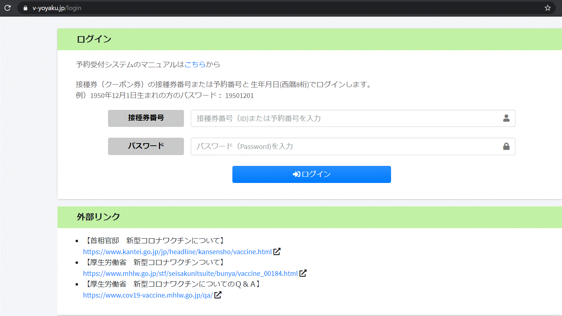
Task: Click the browser reload icon
Action: [x=8, y=8]
